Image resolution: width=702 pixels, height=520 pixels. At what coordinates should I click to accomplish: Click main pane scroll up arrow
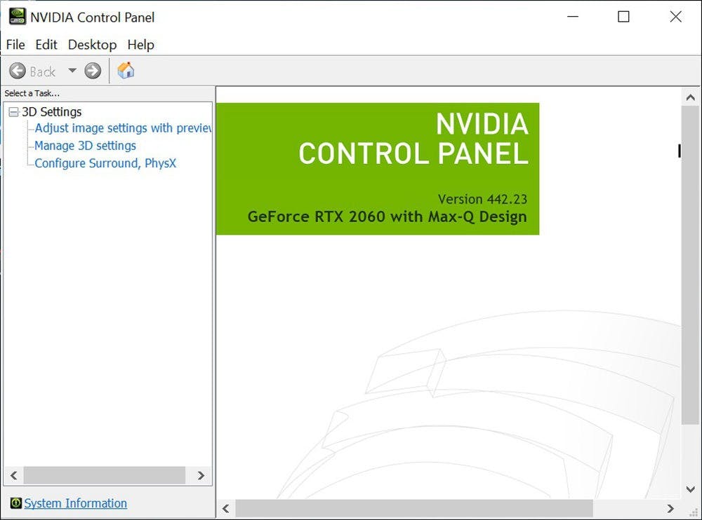tap(690, 97)
